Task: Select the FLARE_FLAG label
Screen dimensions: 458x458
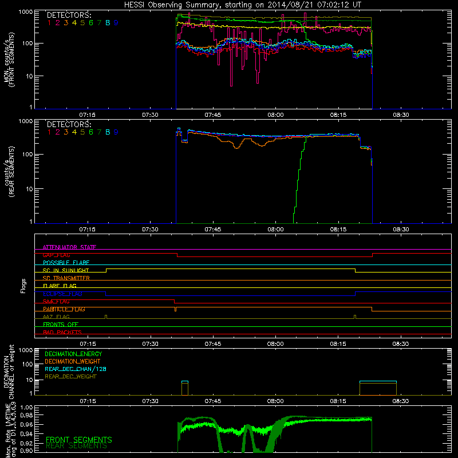Action: pos(60,286)
